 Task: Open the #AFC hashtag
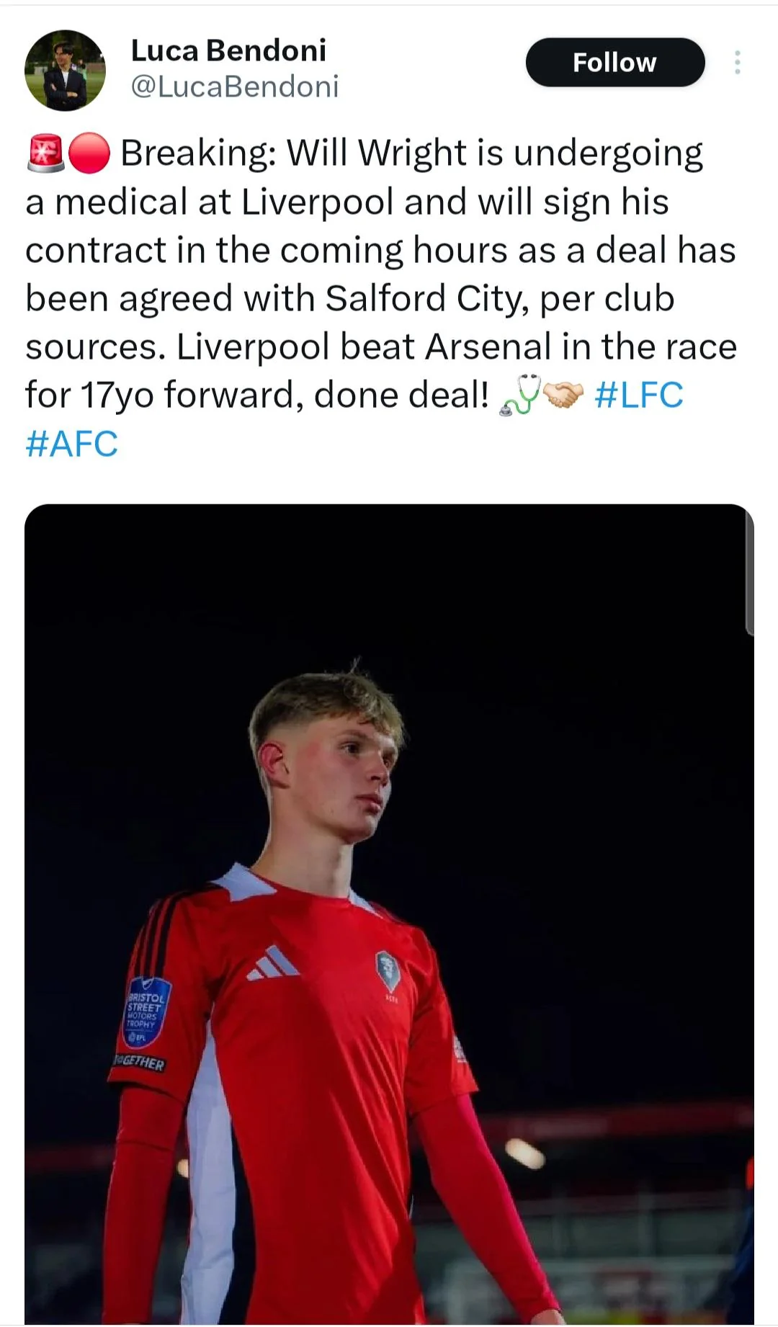point(71,444)
